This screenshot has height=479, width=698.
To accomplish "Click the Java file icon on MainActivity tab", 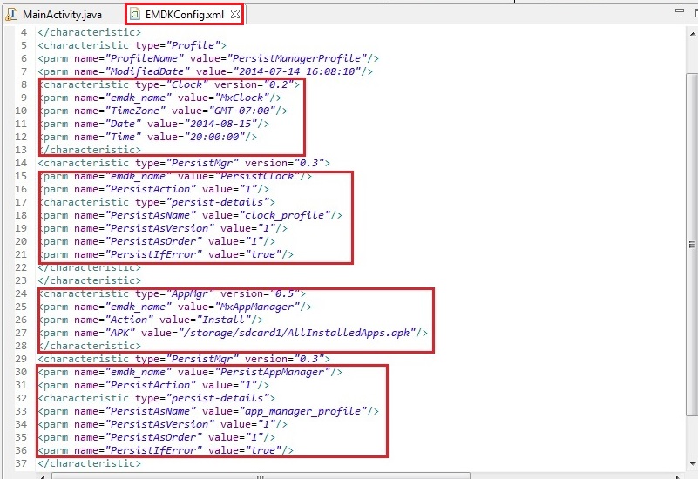I will (12, 14).
